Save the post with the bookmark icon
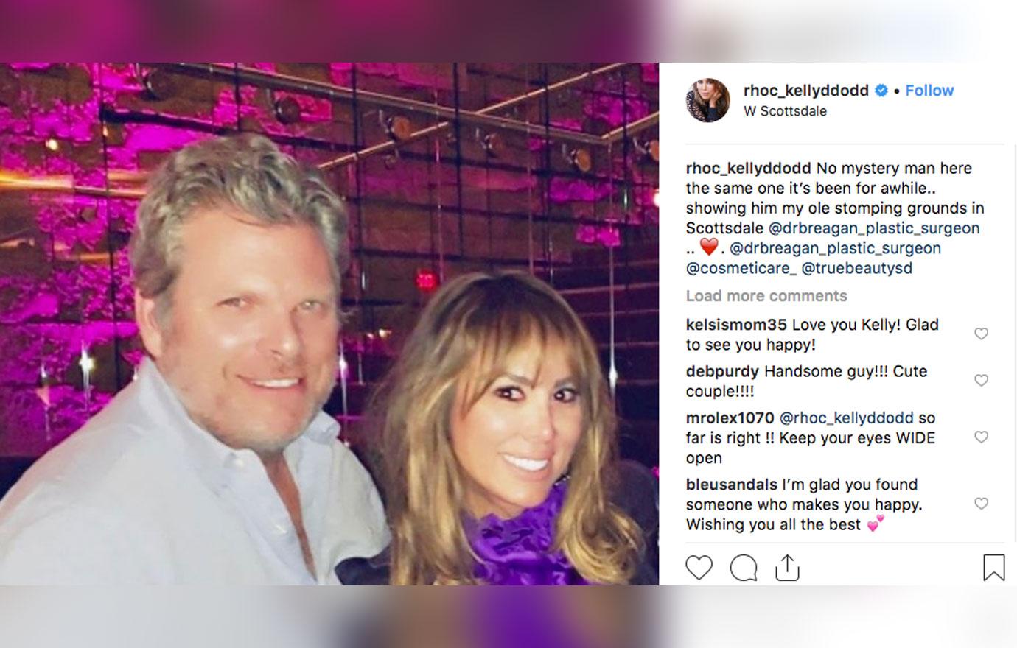 [x=993, y=568]
